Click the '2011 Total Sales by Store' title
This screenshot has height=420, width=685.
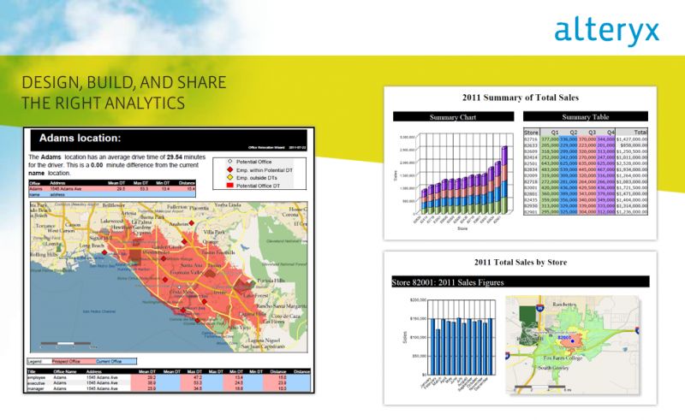coord(521,263)
